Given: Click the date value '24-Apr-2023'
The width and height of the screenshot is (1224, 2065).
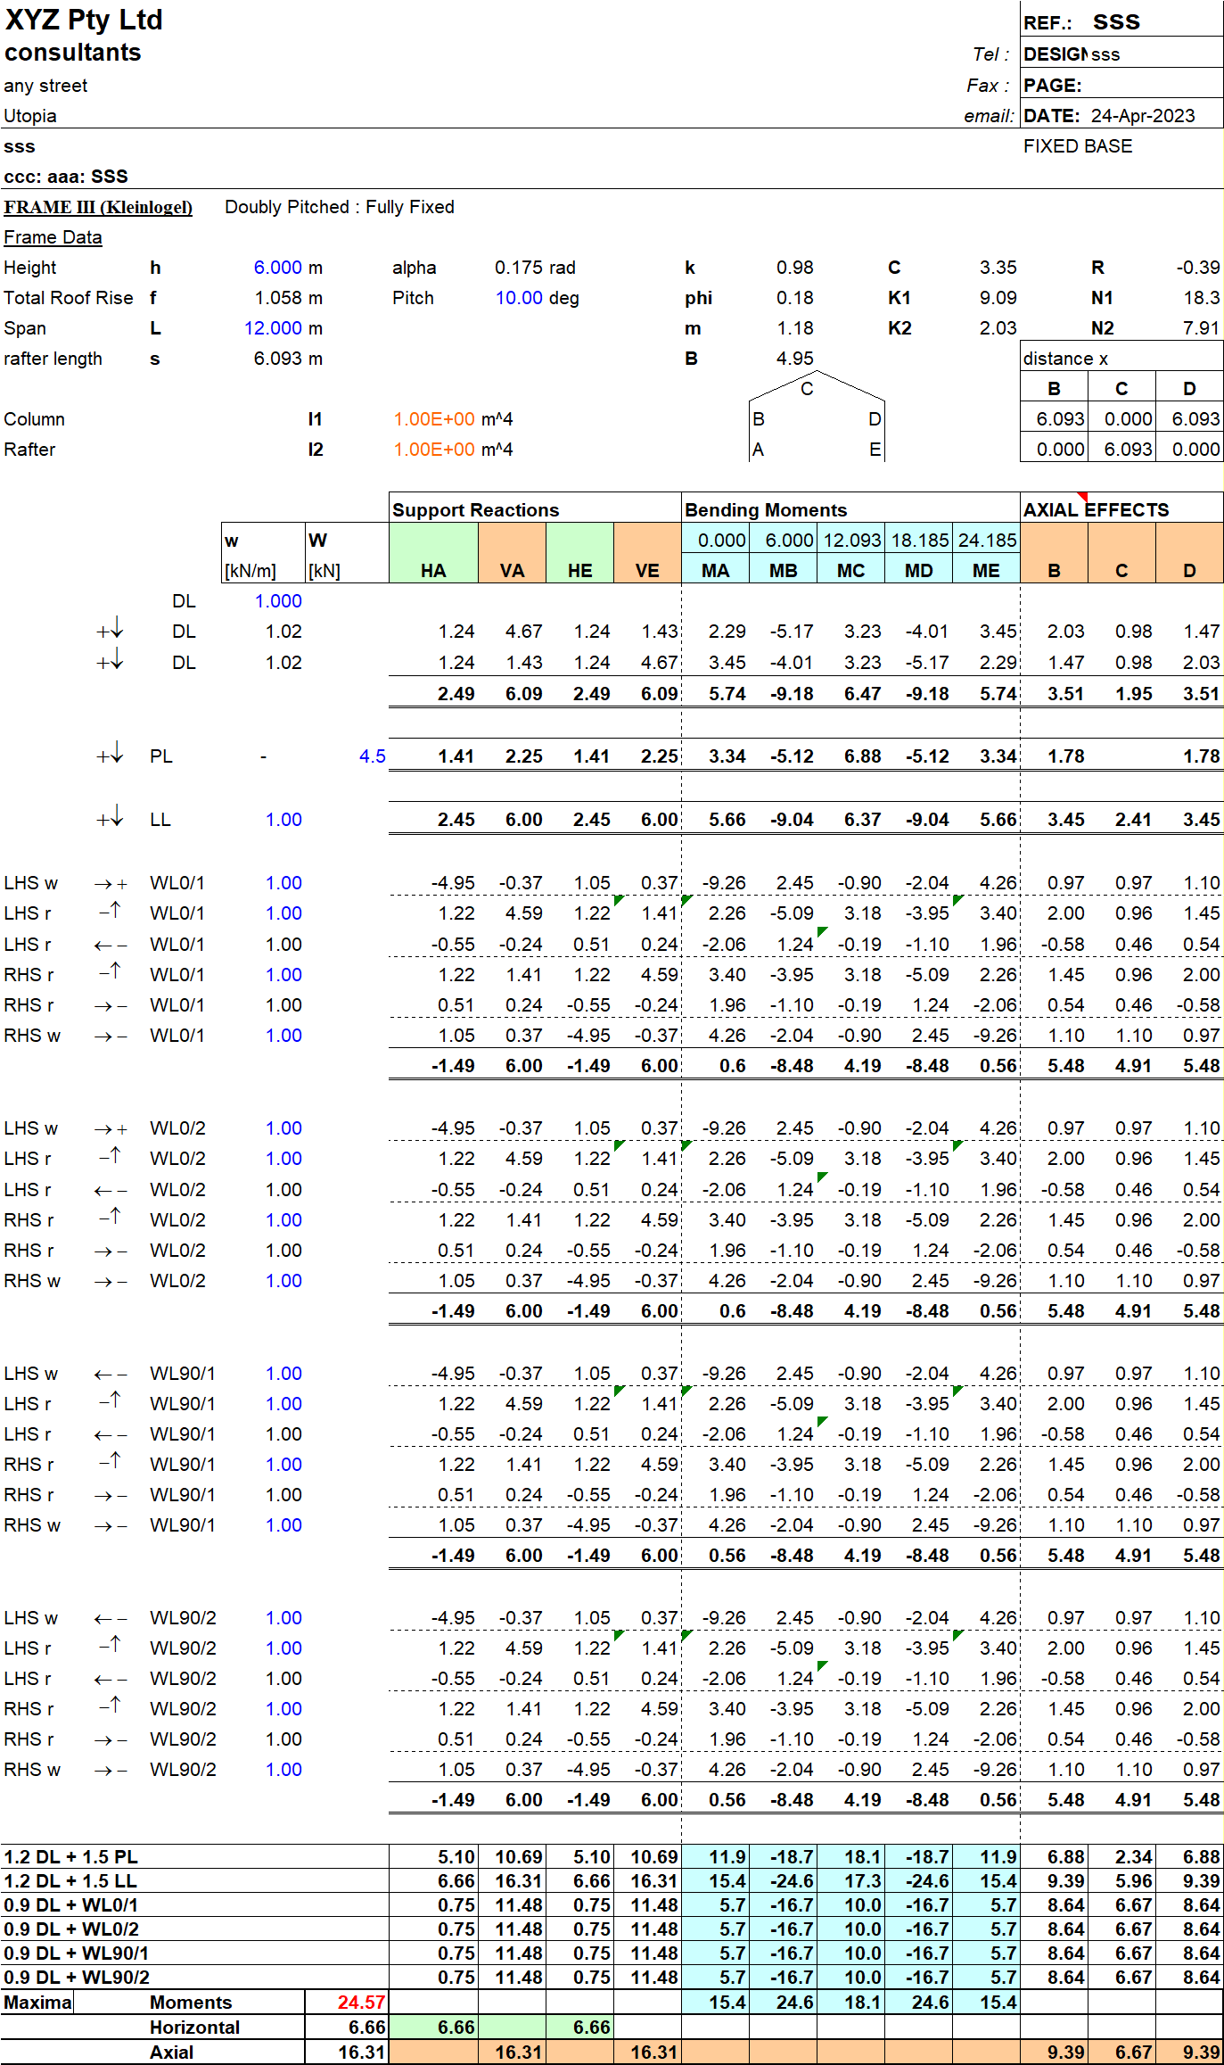Looking at the screenshot, I should point(1143,116).
